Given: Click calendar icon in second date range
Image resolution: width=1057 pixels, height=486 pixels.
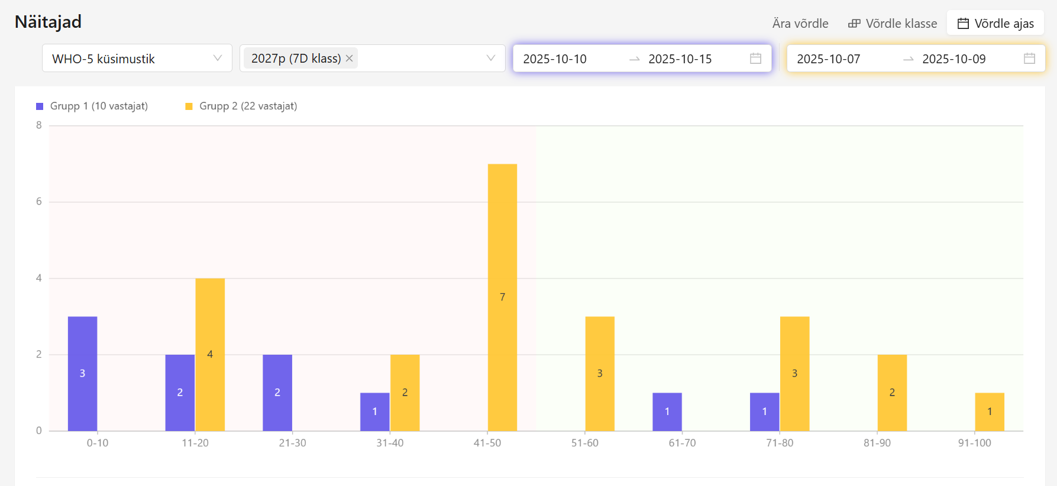Looking at the screenshot, I should 1029,59.
